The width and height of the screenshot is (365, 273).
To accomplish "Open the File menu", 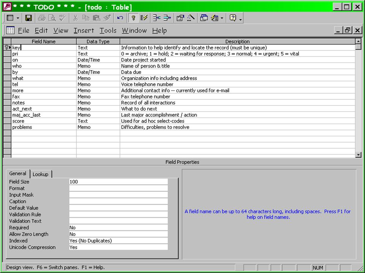I will click(x=24, y=30).
